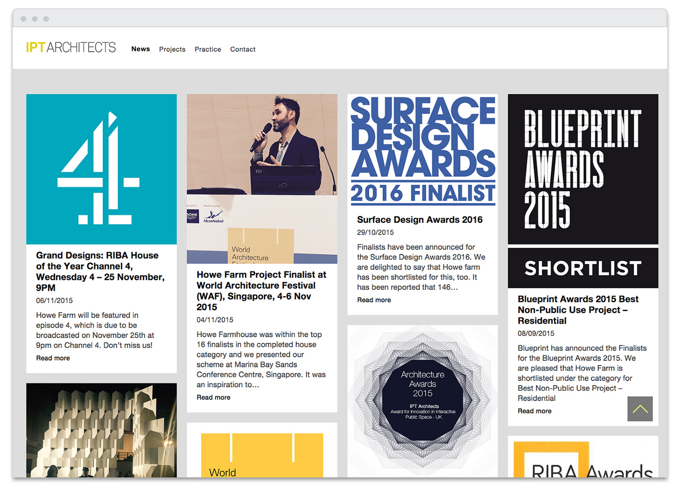Click the Architecture Awards 2015 graphic

coord(423,400)
